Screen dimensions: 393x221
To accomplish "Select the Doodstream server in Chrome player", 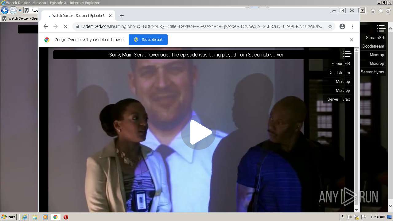I will coord(339,72).
